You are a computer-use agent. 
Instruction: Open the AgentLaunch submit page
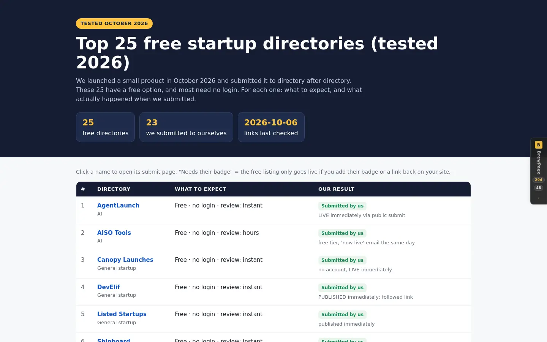(118, 205)
